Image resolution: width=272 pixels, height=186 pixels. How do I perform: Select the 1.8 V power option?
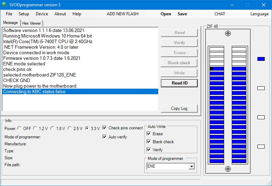52,128
